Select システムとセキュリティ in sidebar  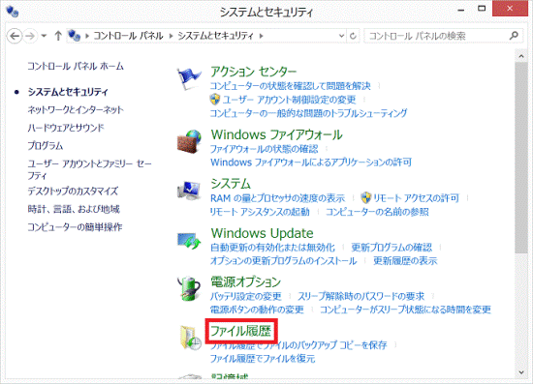point(68,92)
